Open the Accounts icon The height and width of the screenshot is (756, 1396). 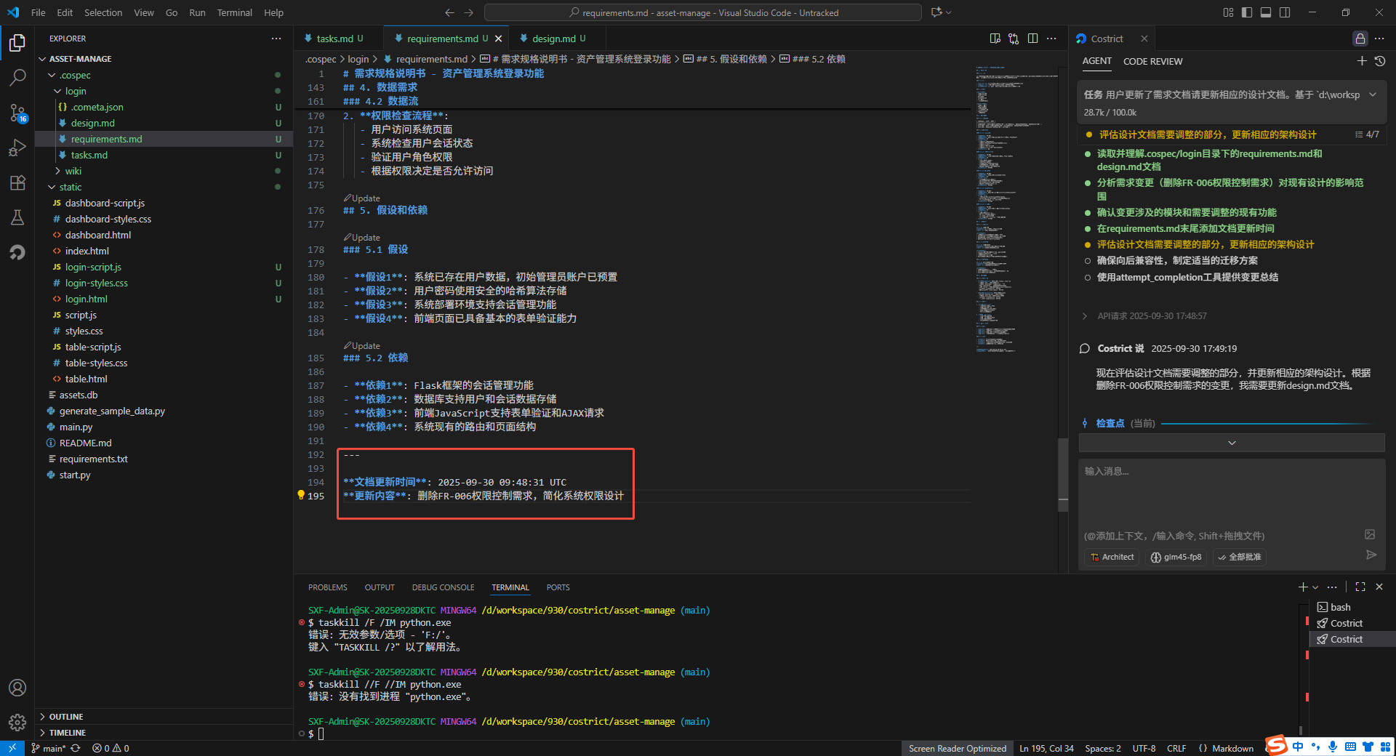tap(17, 688)
